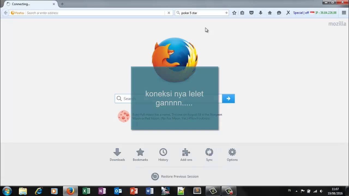Open Downloads from the start page

point(117,155)
